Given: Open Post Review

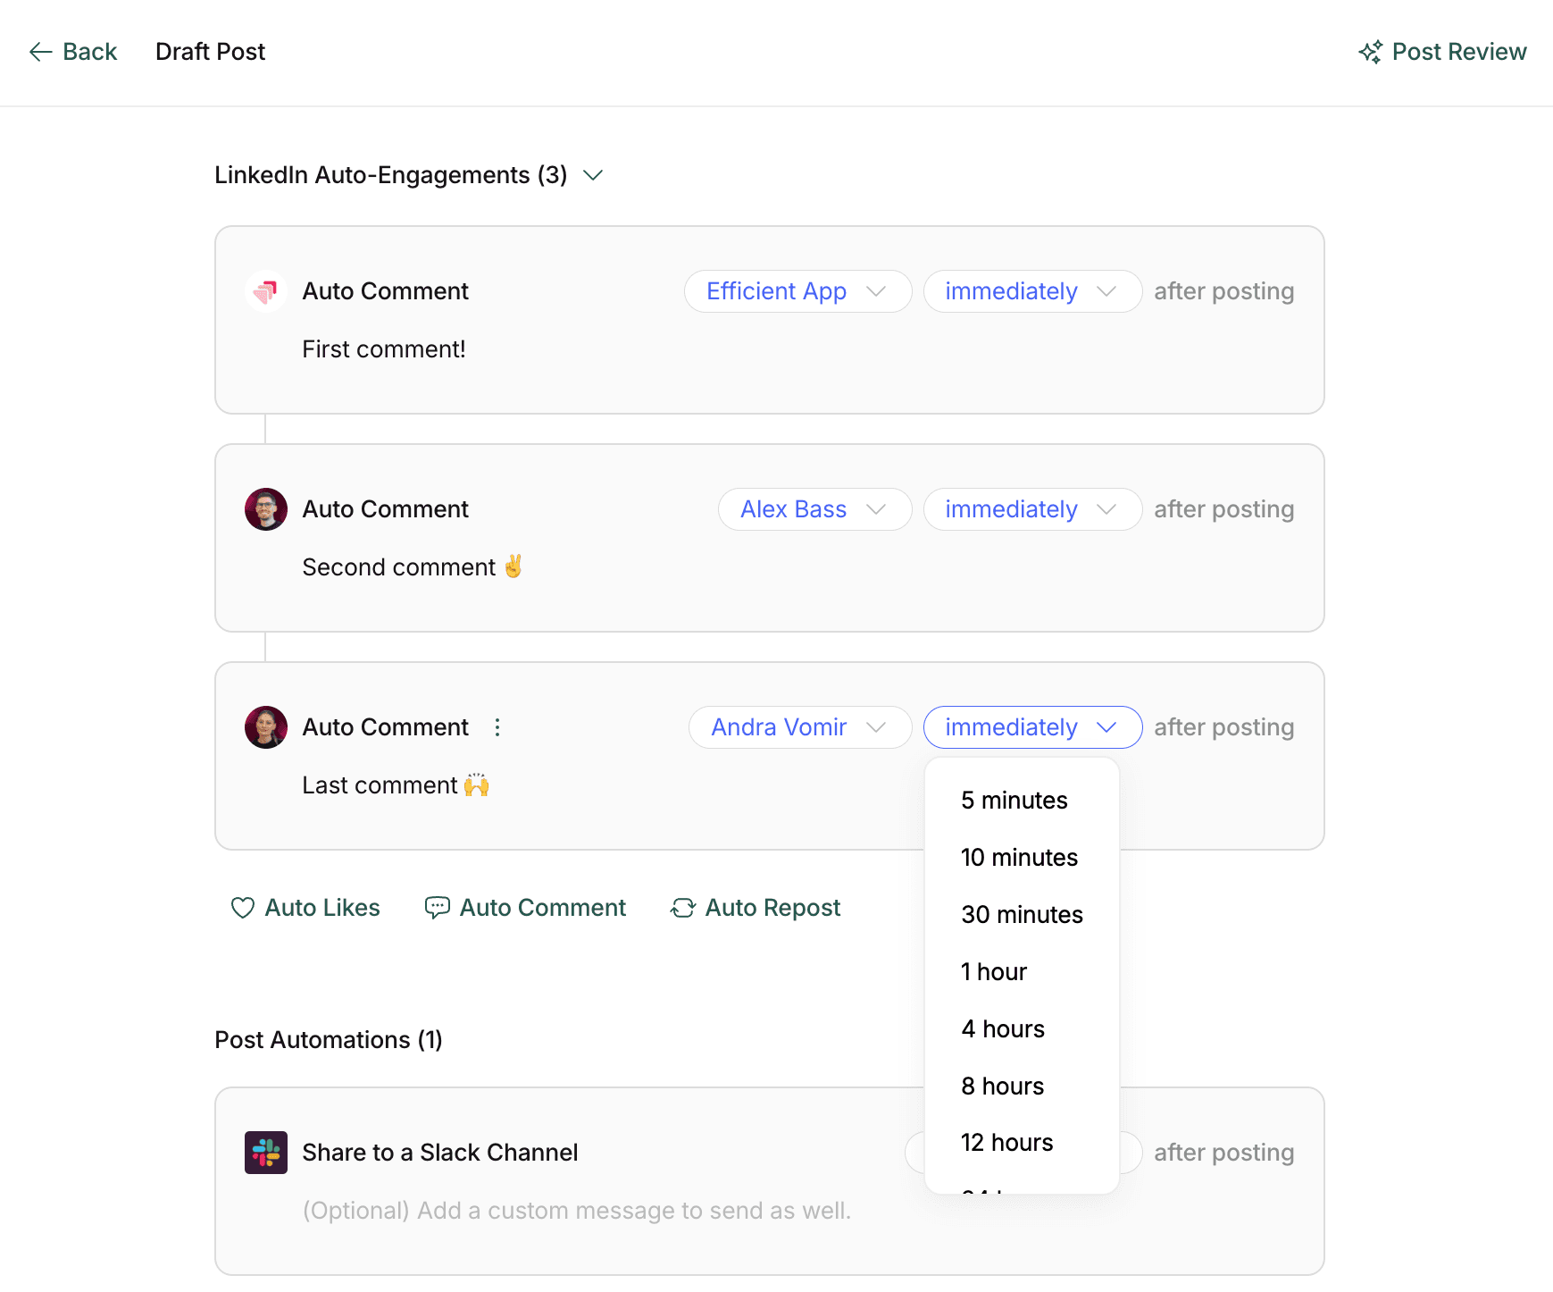Looking at the screenshot, I should [x=1442, y=52].
